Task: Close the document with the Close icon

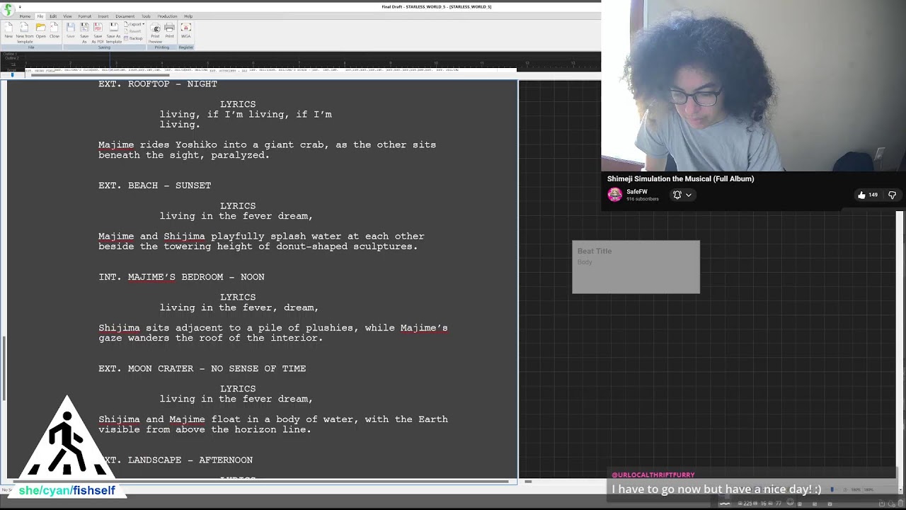Action: [x=55, y=30]
